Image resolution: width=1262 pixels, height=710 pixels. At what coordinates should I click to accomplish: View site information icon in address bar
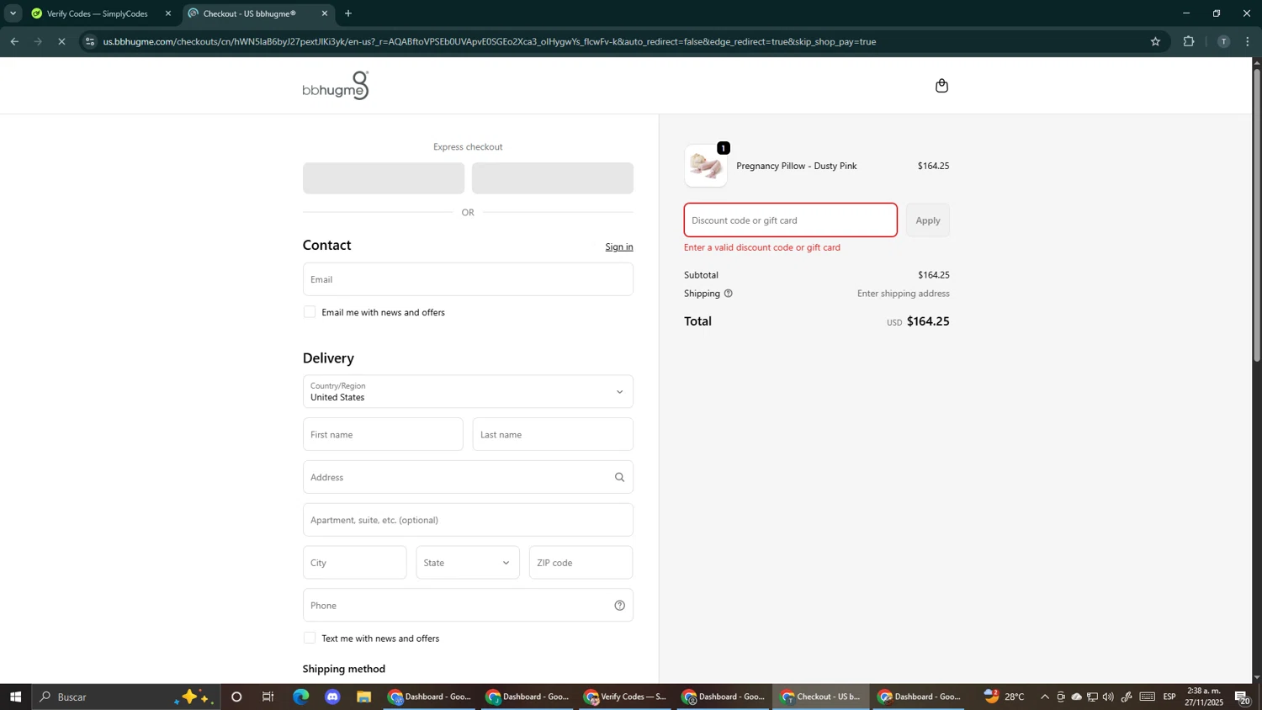point(91,41)
